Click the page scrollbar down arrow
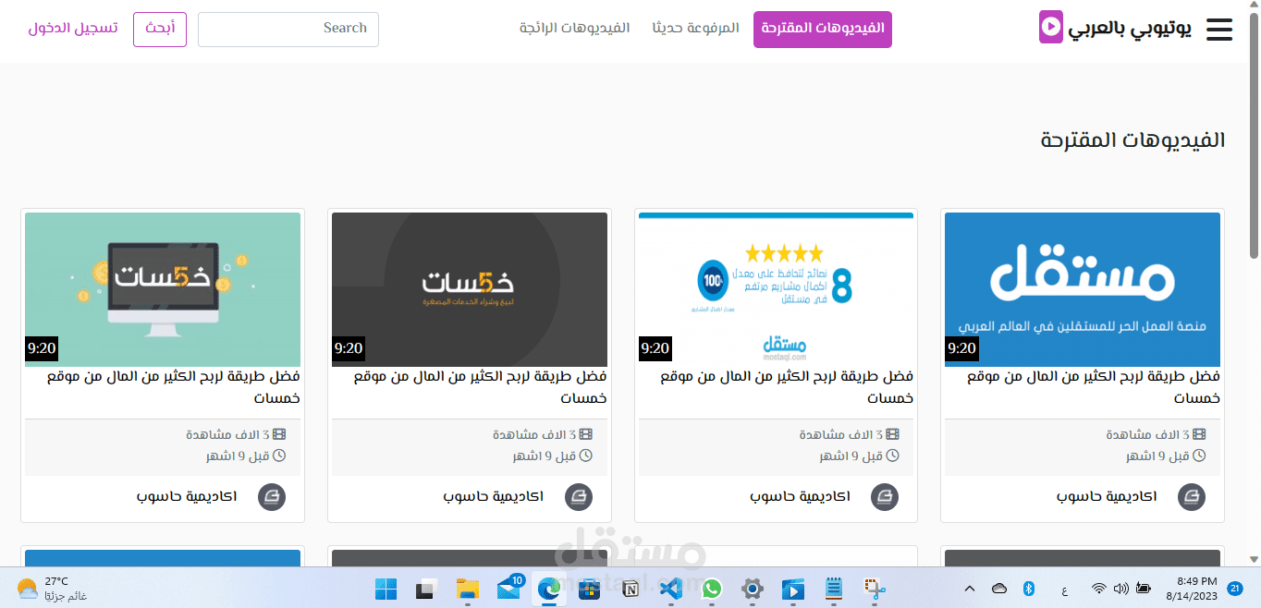This screenshot has width=1261, height=608. pyautogui.click(x=1254, y=559)
